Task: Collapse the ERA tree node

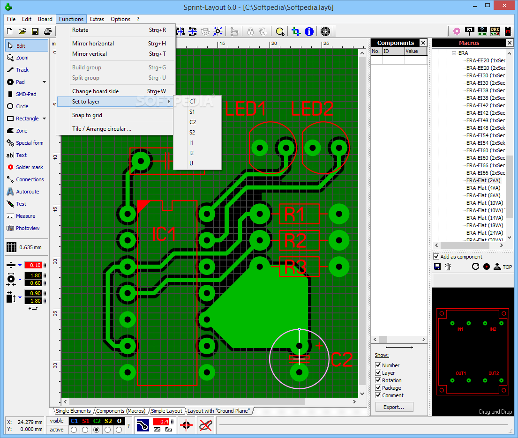Action: tap(454, 53)
